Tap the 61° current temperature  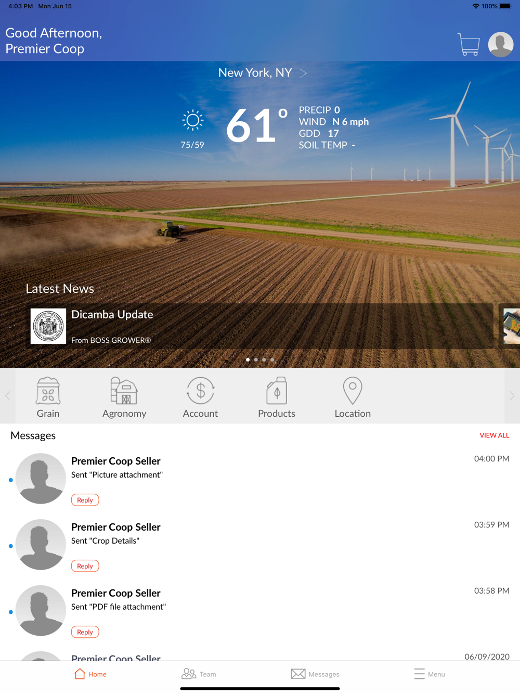(x=257, y=125)
